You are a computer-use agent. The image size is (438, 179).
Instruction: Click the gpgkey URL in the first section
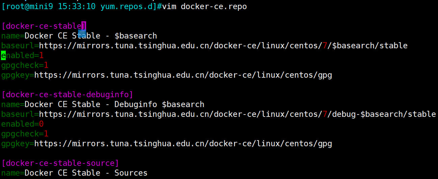point(183,75)
